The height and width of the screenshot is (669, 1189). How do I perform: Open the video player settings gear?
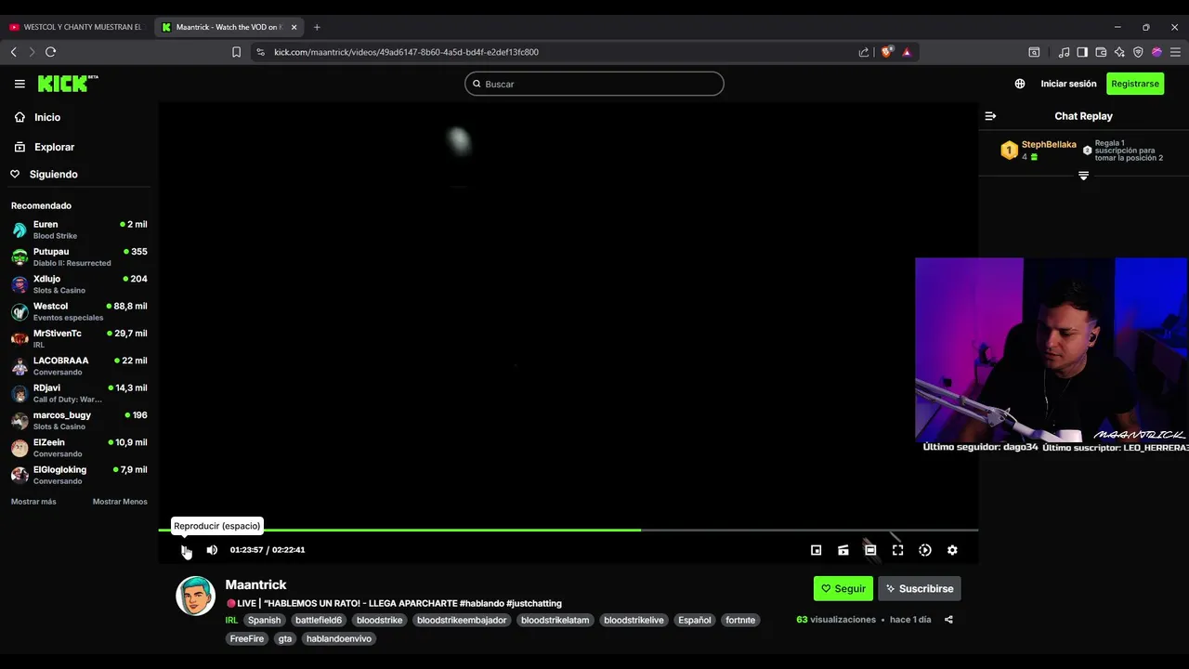tap(952, 550)
